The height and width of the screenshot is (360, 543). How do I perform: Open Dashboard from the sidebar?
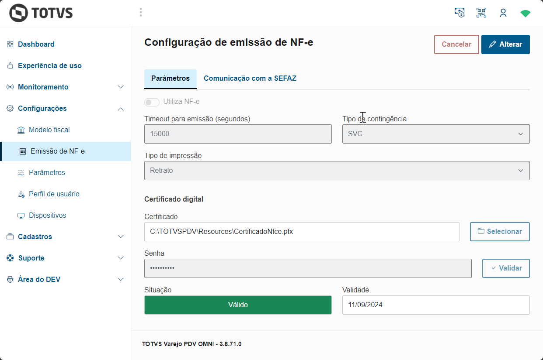click(x=36, y=44)
